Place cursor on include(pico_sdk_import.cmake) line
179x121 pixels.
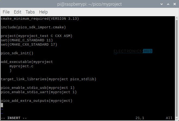click(x=33, y=27)
